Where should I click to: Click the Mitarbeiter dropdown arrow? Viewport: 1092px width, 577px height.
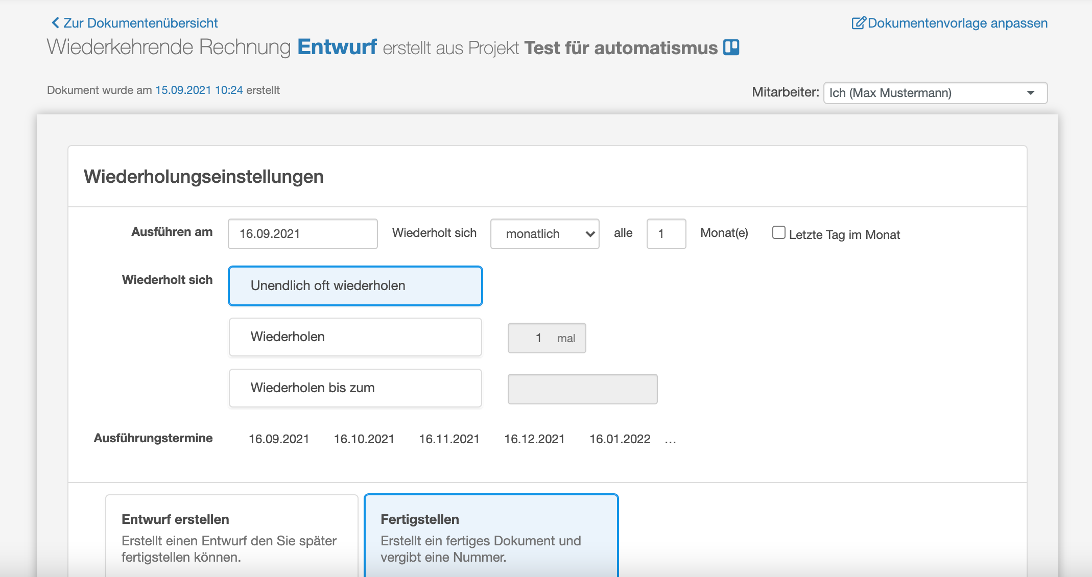[1031, 93]
